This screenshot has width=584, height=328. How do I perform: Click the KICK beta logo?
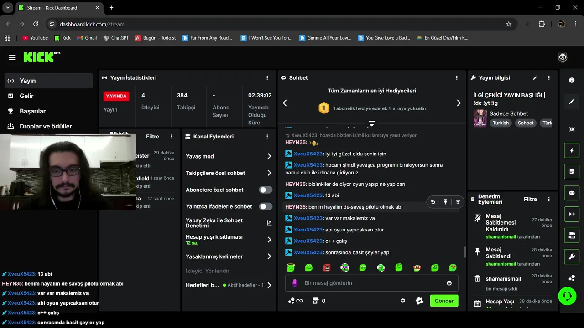click(42, 57)
